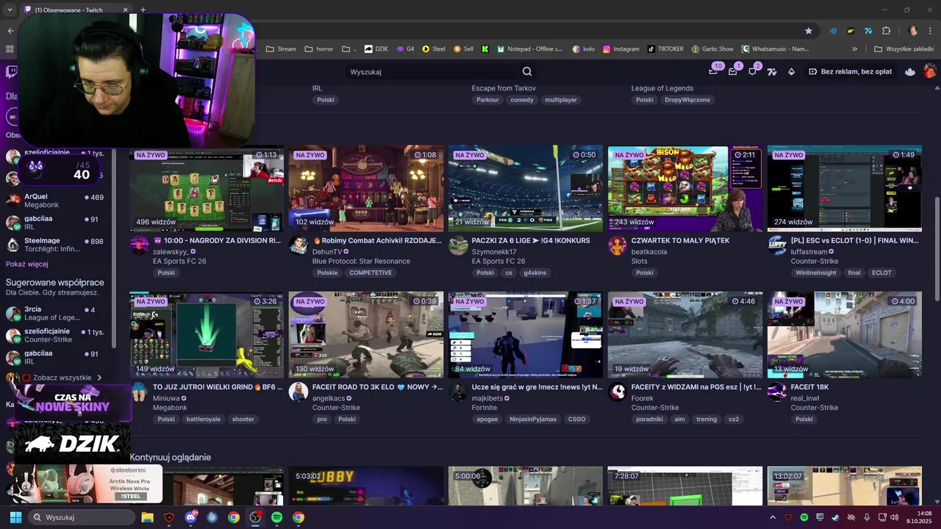Close the Obserwowane - Twitch tab
Screen dimensions: 941x529
(x=125, y=10)
